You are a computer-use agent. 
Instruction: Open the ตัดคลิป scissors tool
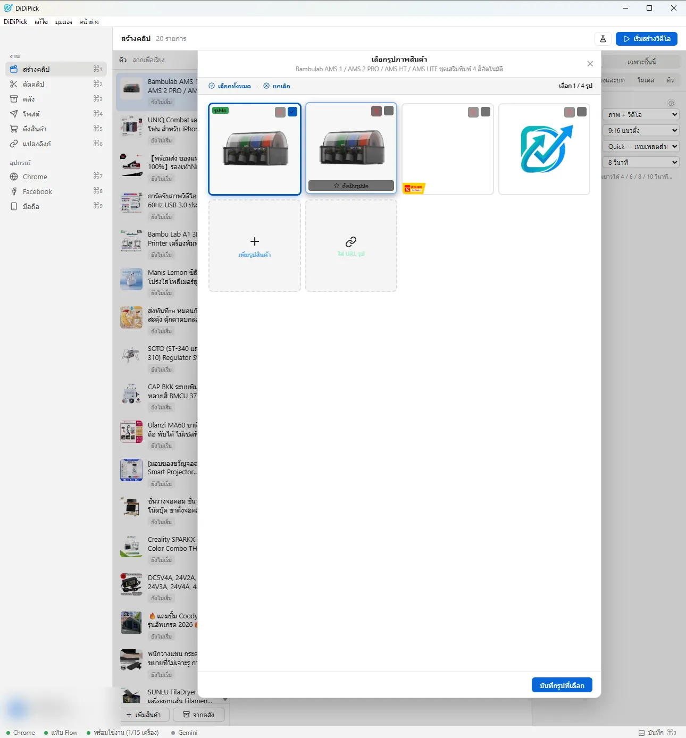tap(56, 84)
